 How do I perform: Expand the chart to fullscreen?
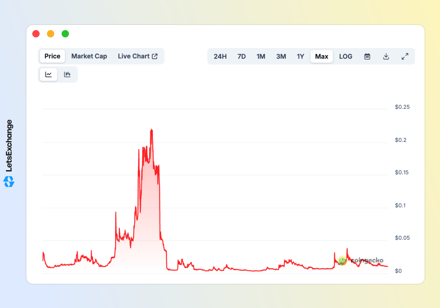pyautogui.click(x=405, y=56)
